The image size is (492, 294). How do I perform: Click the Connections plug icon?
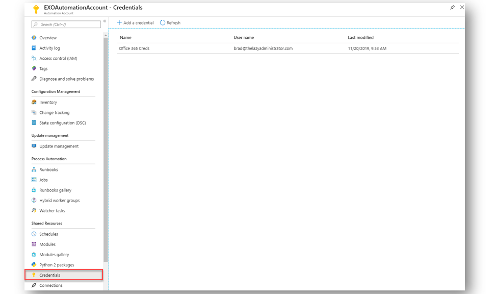(34, 285)
